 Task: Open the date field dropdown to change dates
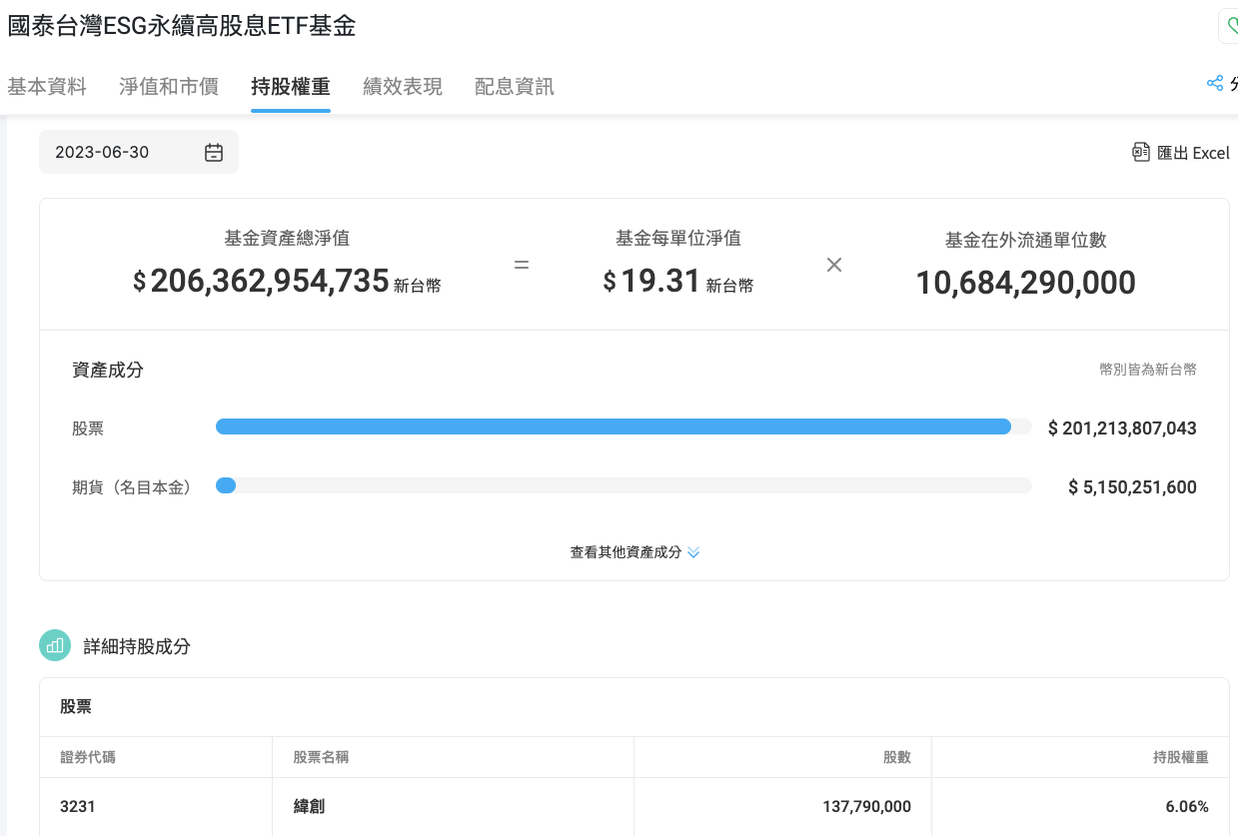click(138, 151)
